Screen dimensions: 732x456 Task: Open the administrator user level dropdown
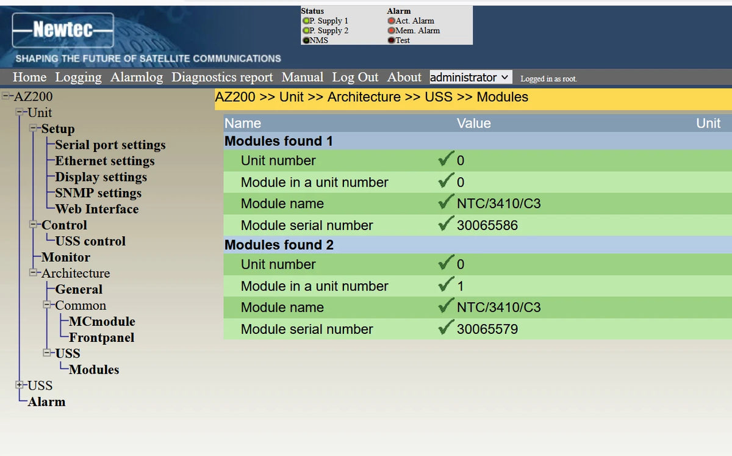pyautogui.click(x=470, y=78)
